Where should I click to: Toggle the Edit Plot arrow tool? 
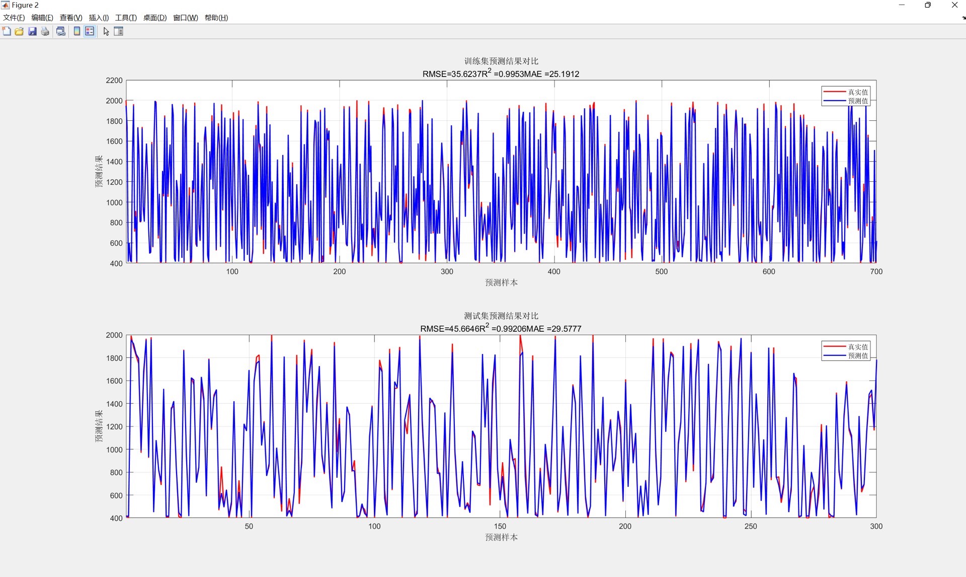(x=106, y=31)
